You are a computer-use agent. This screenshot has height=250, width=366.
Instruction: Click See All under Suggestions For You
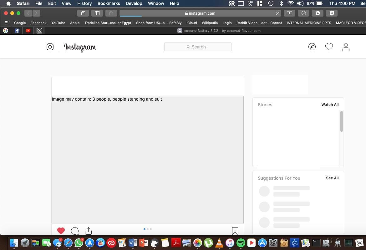[332, 178]
